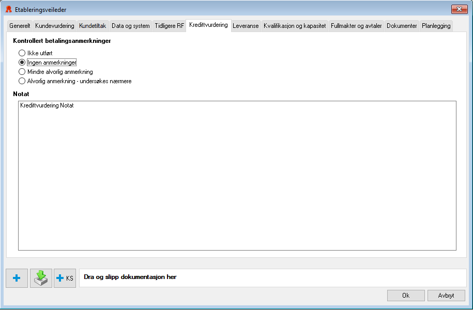Screen dimensions: 473x310
Task: Select the Ikke utført radio option
Action: click(x=35, y=53)
